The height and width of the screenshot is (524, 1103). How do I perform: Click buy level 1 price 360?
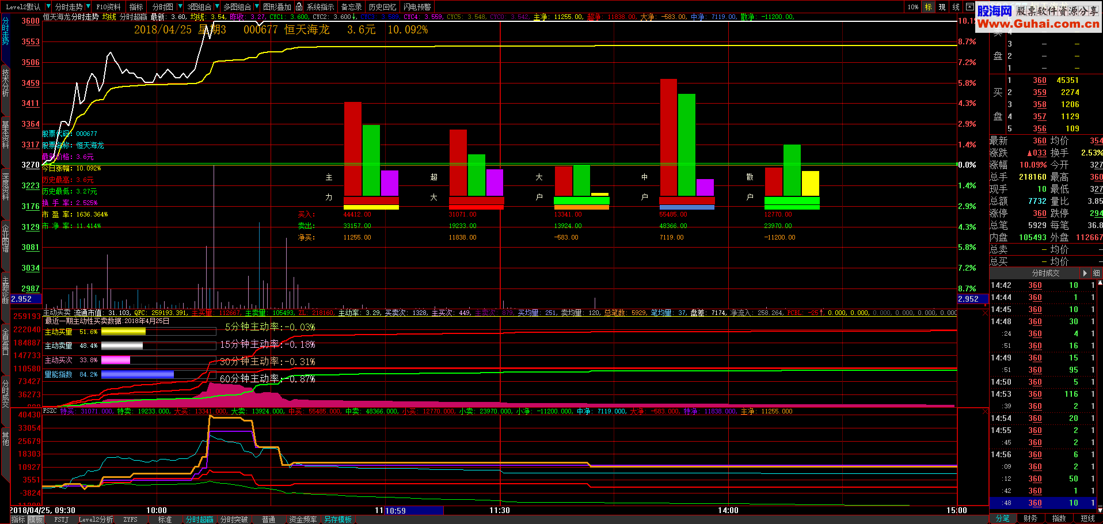[x=1039, y=81]
